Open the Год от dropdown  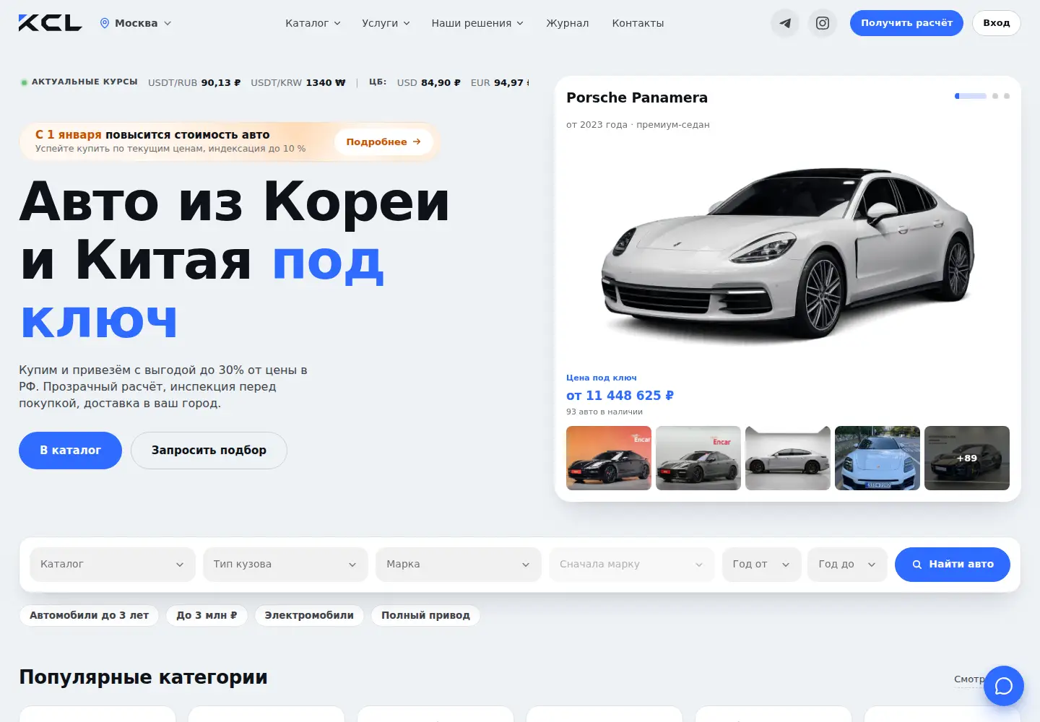(x=761, y=565)
